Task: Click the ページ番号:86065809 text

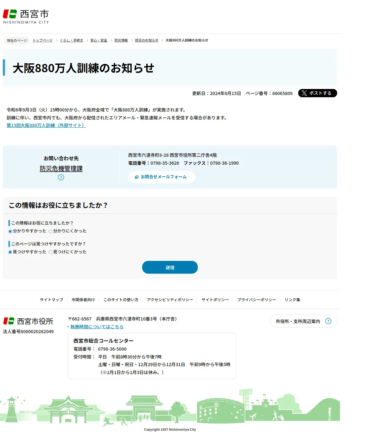Action: coord(269,93)
